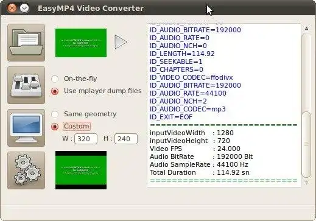Click the ID_EXIT=EOF line
The image size is (316, 221).
pos(171,117)
